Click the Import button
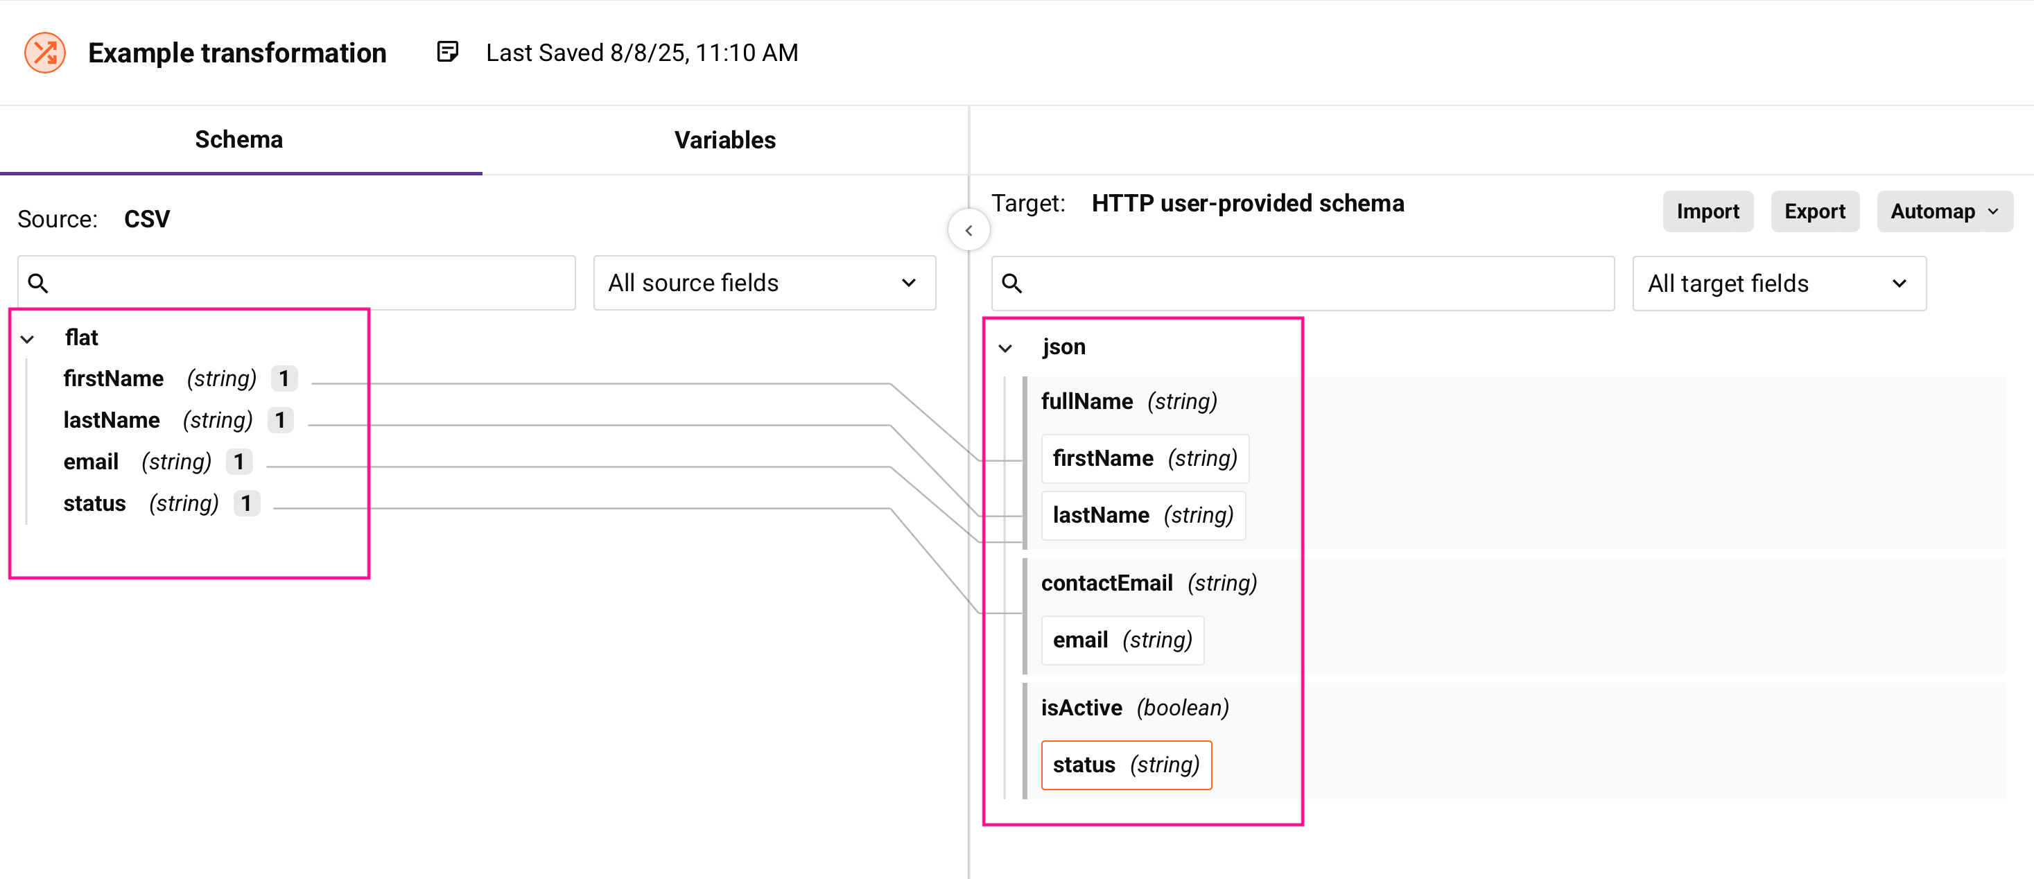2034x879 pixels. click(1707, 211)
